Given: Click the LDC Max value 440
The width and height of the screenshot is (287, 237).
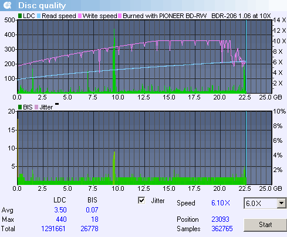Looking at the screenshot, I should point(61,219).
